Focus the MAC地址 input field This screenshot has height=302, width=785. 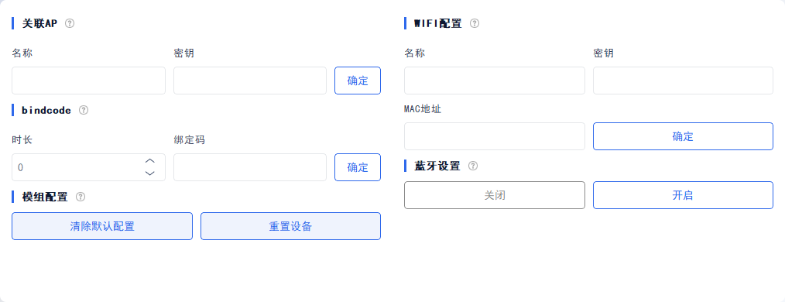[495, 136]
